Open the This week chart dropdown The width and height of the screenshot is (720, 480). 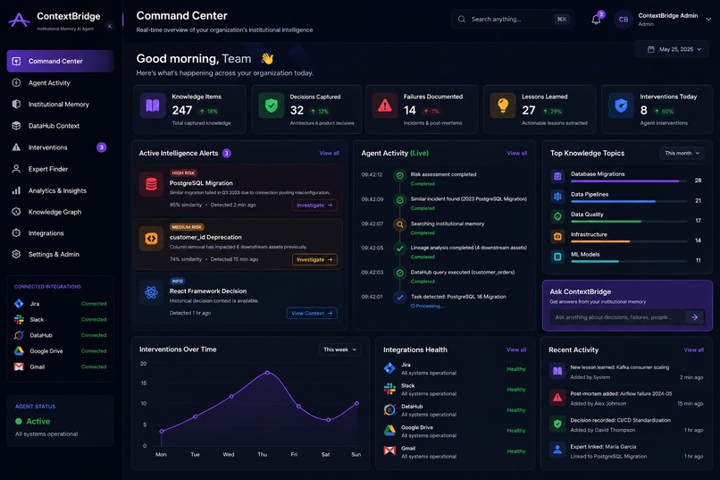pos(339,349)
